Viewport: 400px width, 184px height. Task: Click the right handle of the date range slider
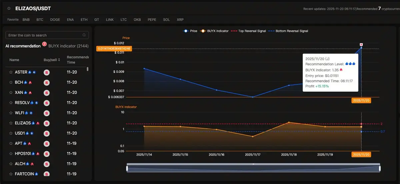pos(380,169)
